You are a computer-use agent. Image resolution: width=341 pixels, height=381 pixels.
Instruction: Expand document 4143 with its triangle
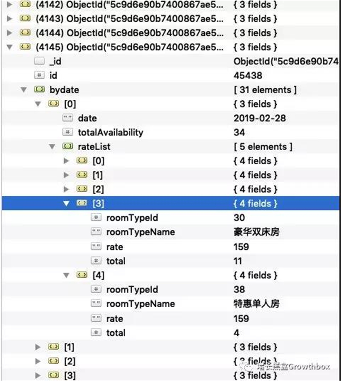(x=9, y=18)
